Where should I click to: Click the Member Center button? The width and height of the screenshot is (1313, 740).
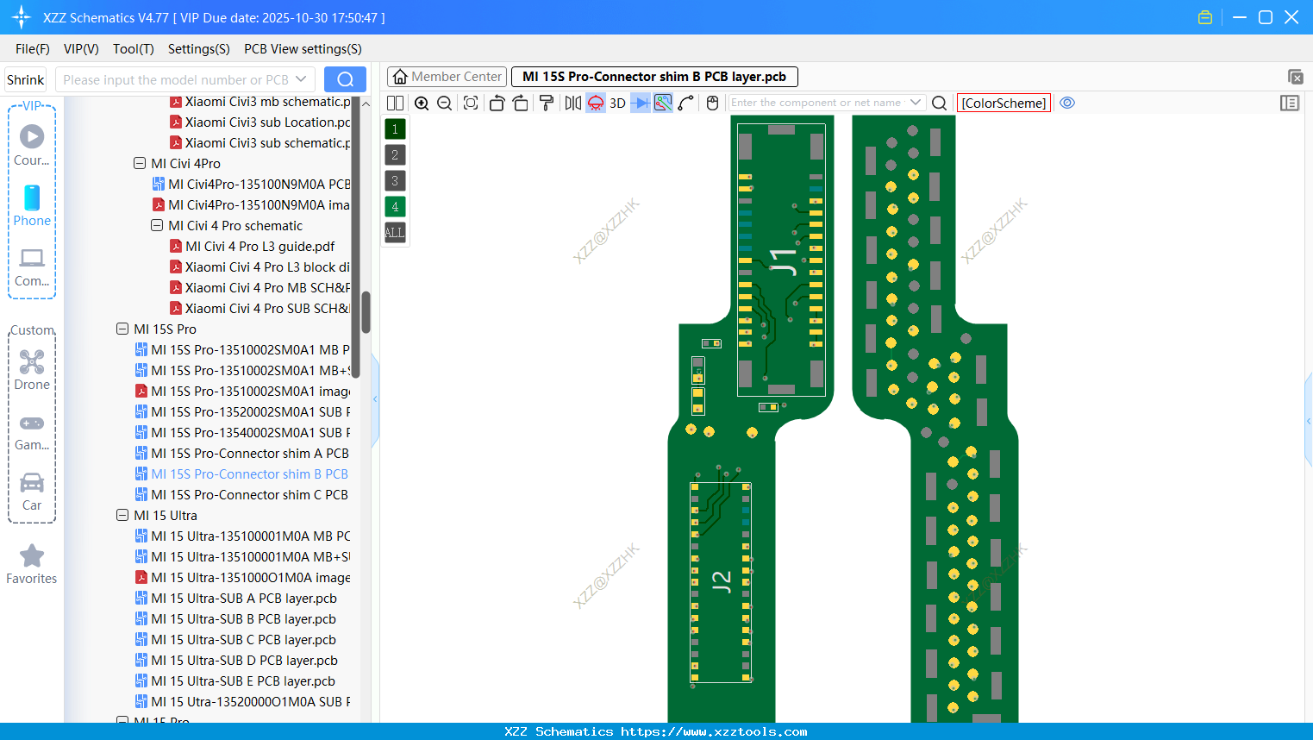pyautogui.click(x=447, y=76)
